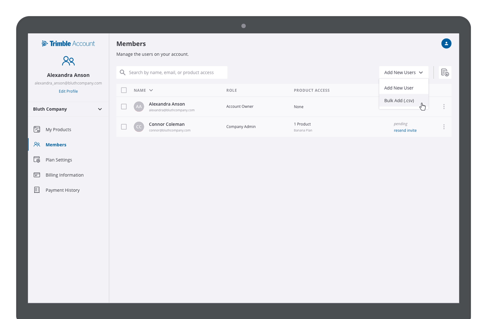Click the CC avatar for Connor Coleman
The image size is (490, 319).
139,127
